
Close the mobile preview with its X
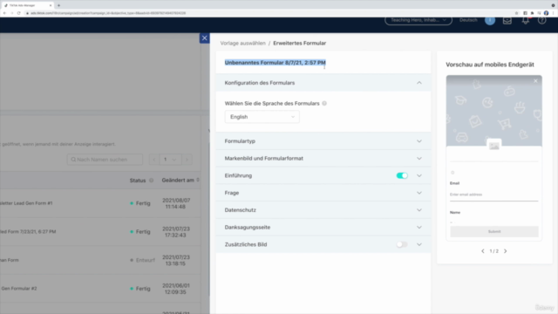pos(535,81)
